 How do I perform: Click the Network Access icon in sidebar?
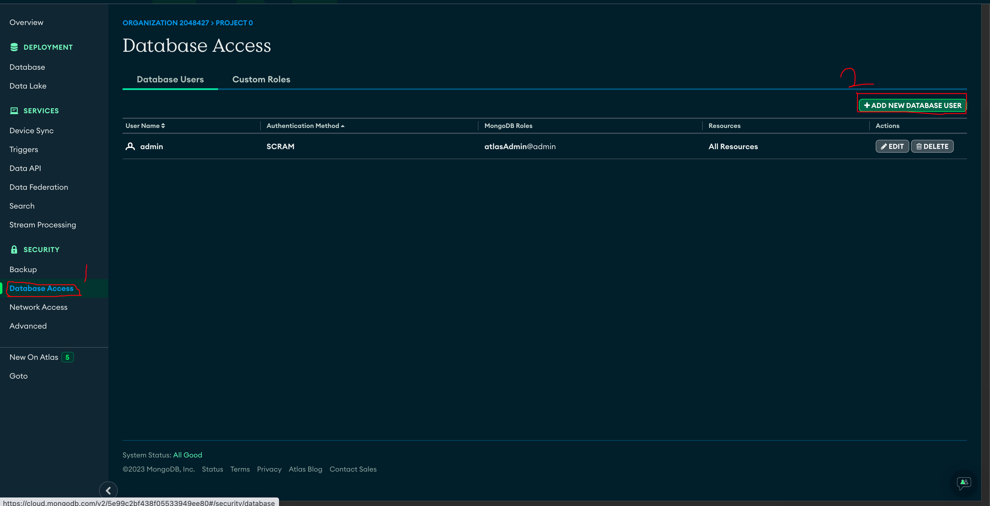(38, 307)
